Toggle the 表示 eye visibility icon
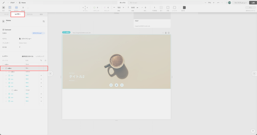Screen dimensions: 257x135 coord(4,7)
